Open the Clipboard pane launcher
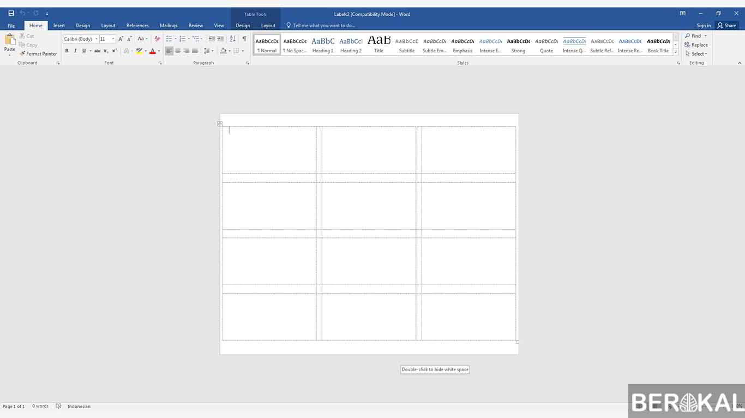This screenshot has width=745, height=418. (x=58, y=63)
